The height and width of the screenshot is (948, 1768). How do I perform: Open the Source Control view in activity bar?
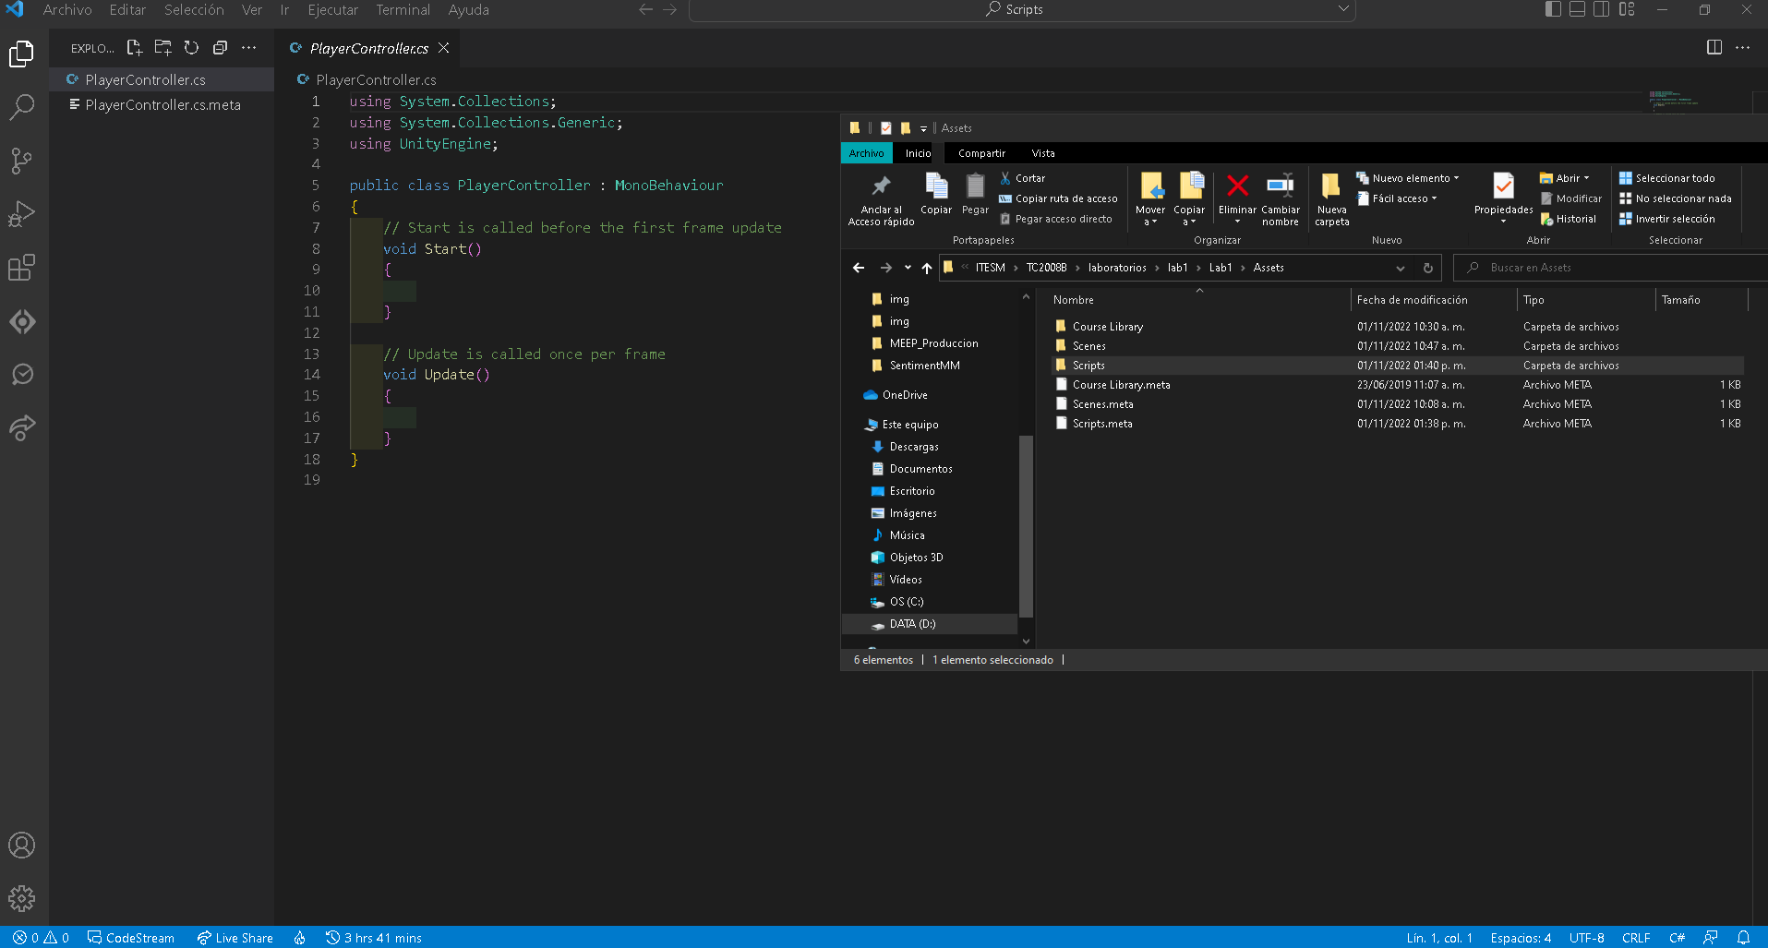click(21, 161)
